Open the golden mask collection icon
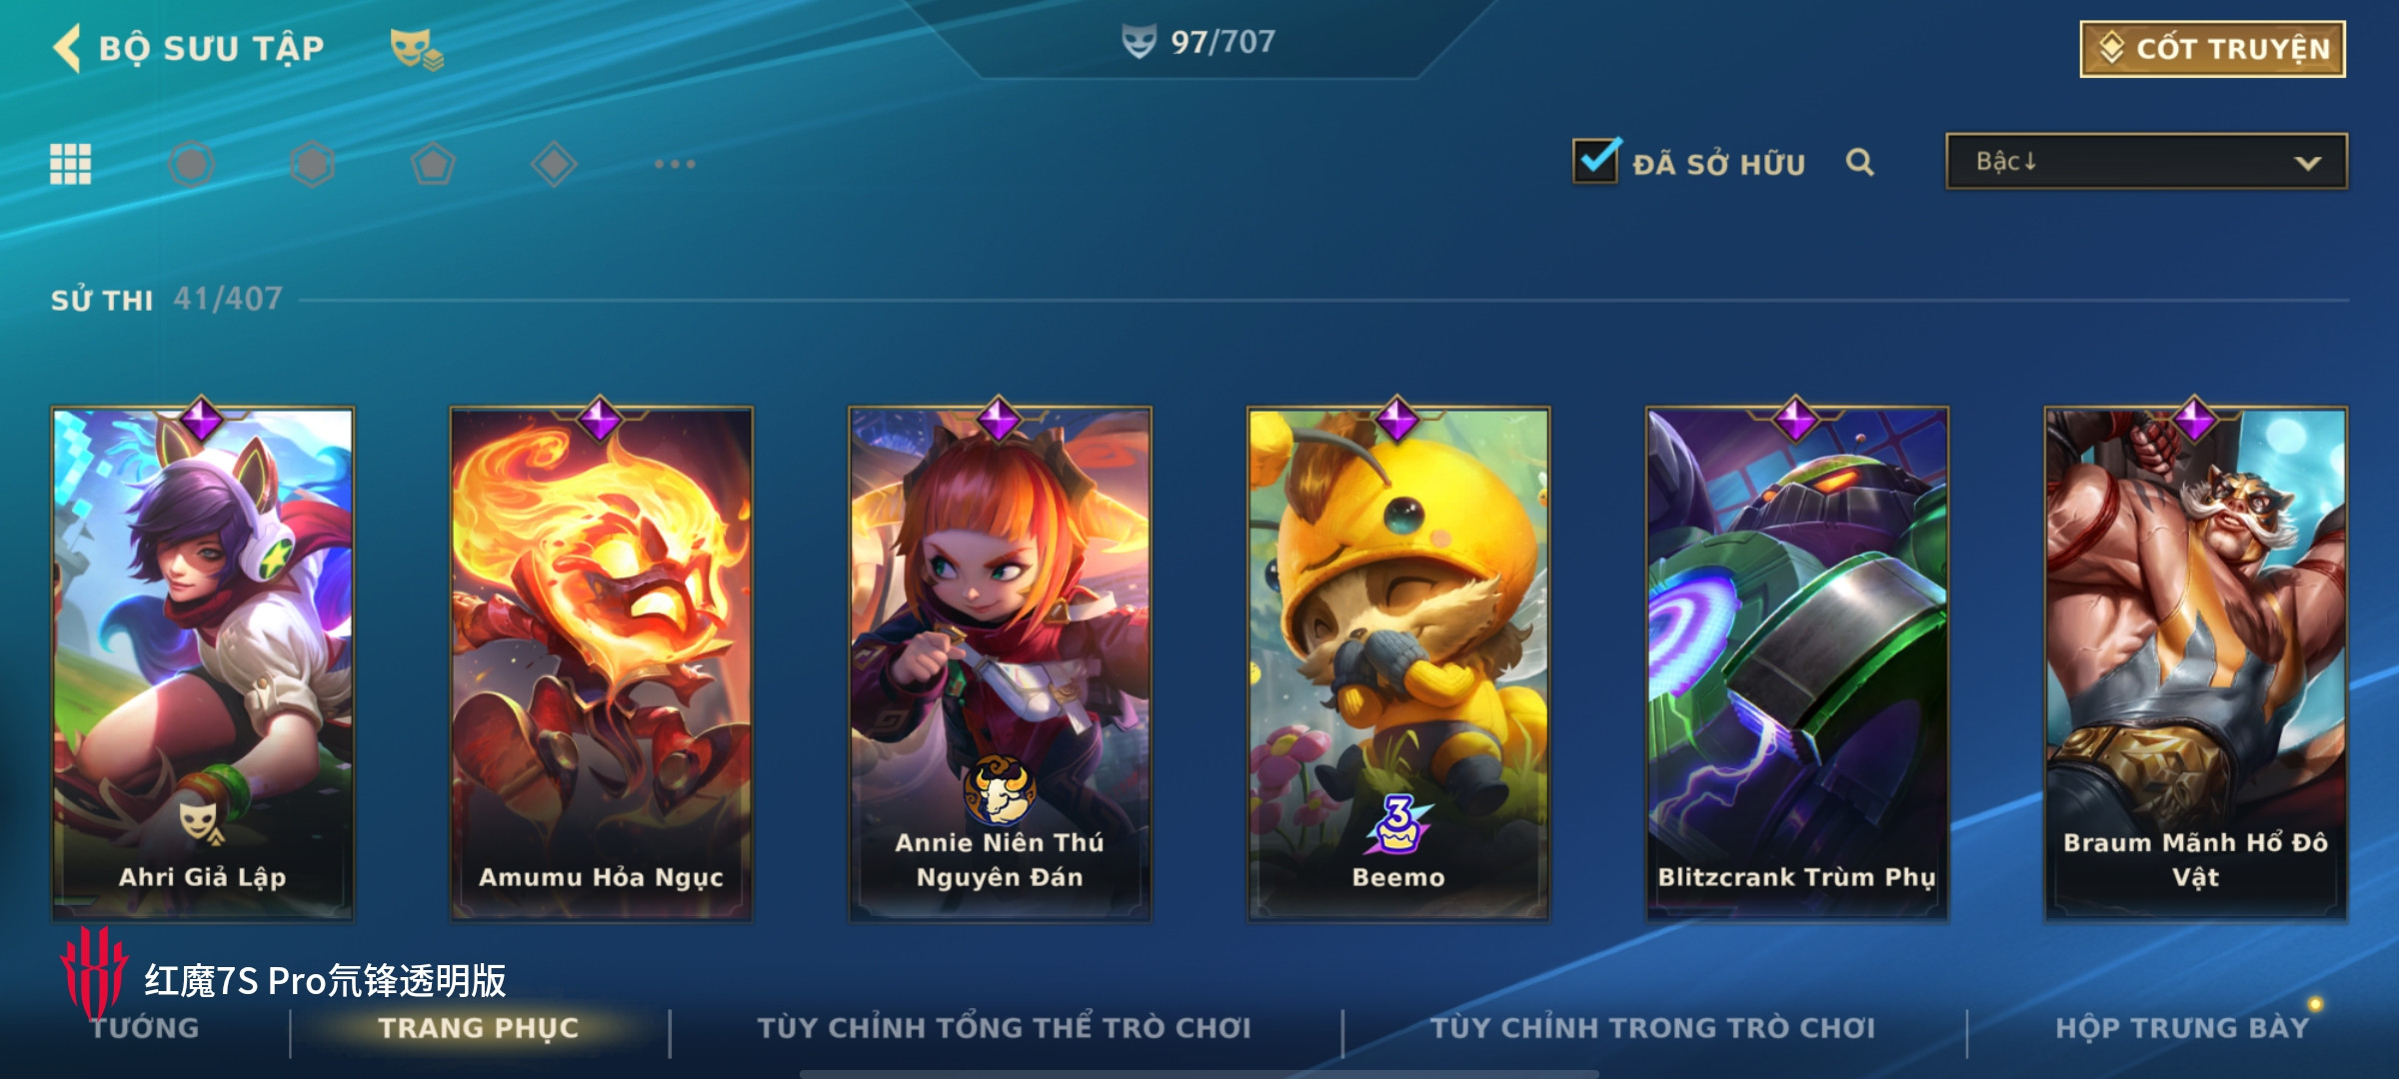 416,49
